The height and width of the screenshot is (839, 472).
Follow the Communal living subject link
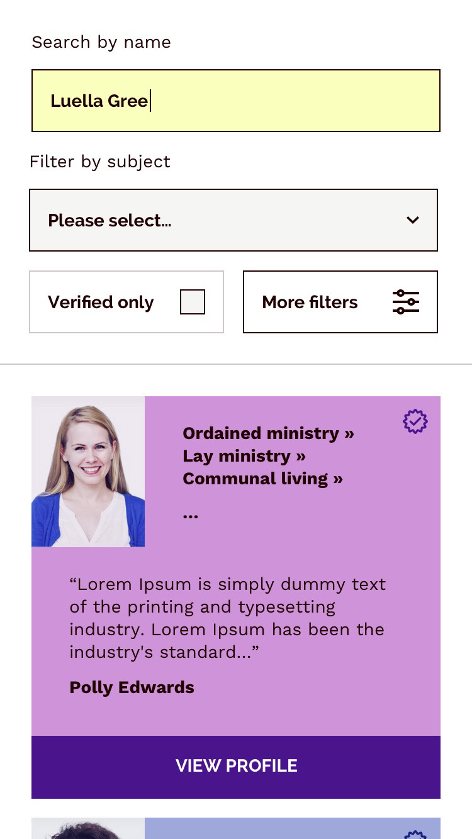(x=262, y=479)
